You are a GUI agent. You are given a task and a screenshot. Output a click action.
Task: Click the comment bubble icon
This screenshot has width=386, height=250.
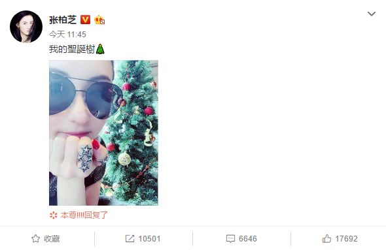coord(230,239)
